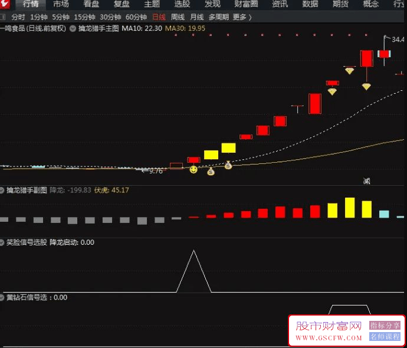407x348 pixels.
Task: Click the 降龙: -199.83 value
Action: (70, 190)
